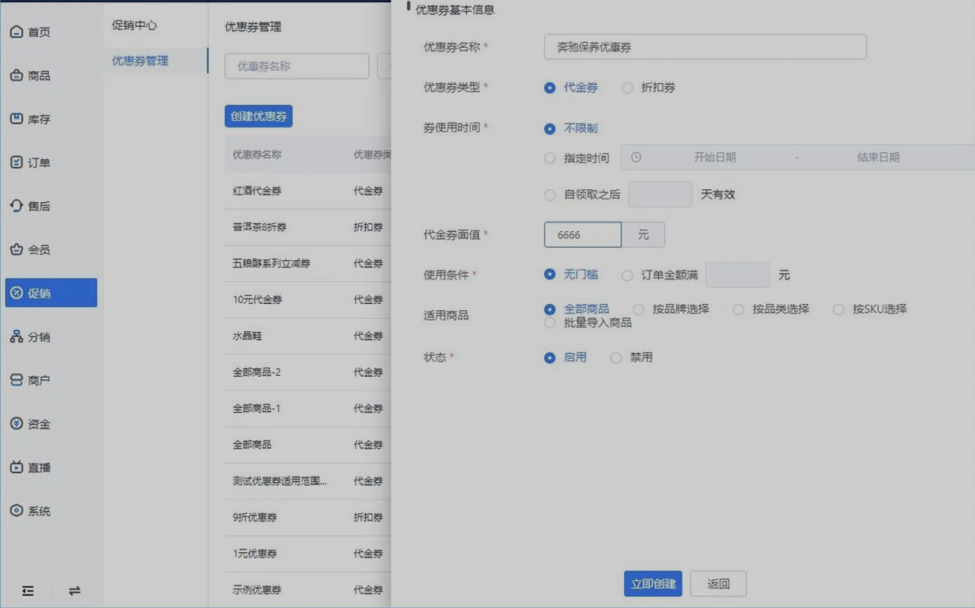The image size is (975, 608).
Task: Select the 代金券 coupon type radio
Action: click(550, 88)
